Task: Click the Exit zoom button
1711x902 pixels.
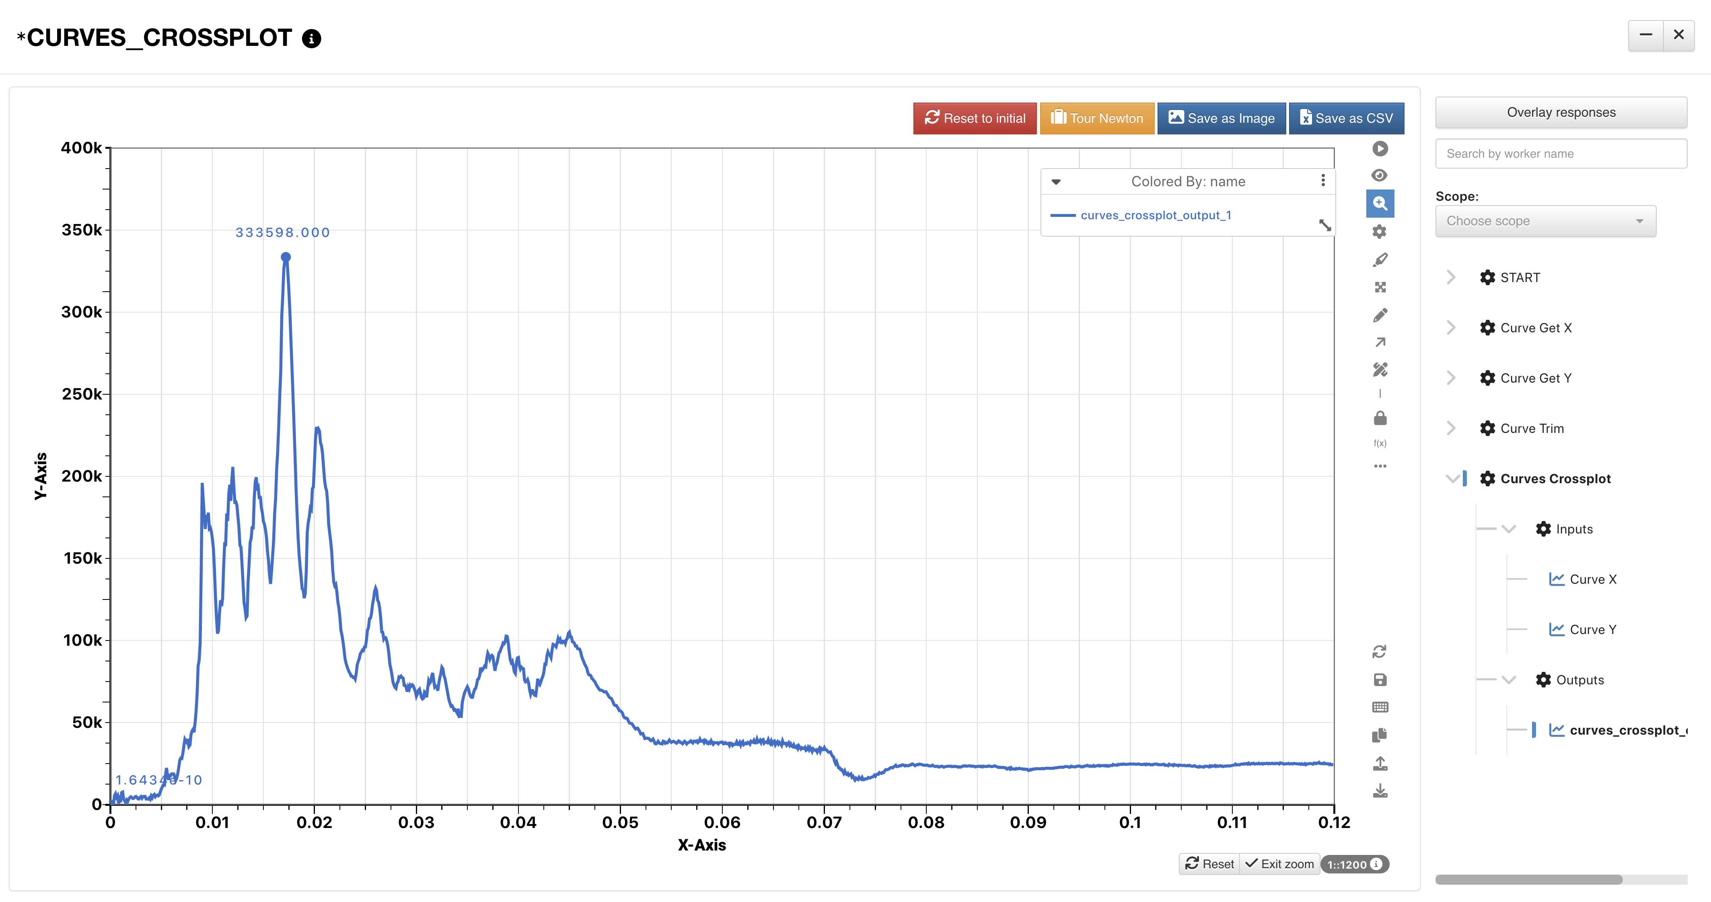Action: (1279, 864)
